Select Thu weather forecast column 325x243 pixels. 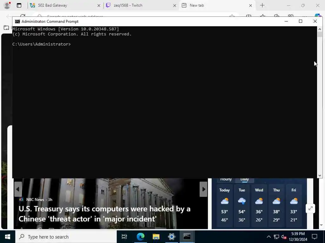[276, 206]
